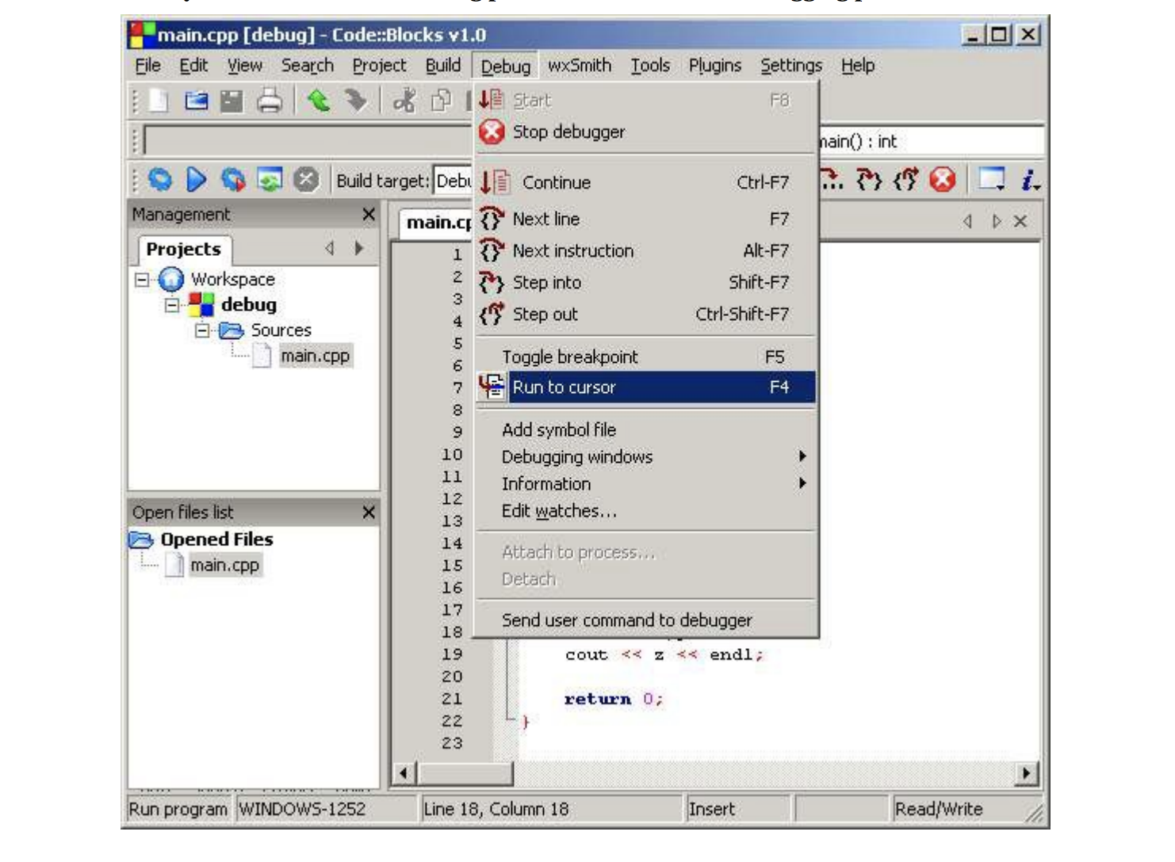
Task: Click the red Stop debugger toolbar icon
Action: pos(942,180)
